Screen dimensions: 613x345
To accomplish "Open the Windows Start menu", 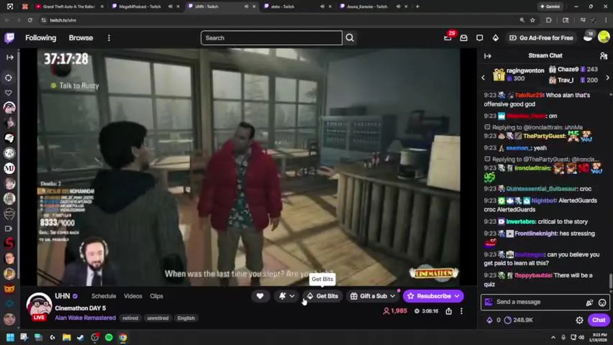I will (x=10, y=337).
